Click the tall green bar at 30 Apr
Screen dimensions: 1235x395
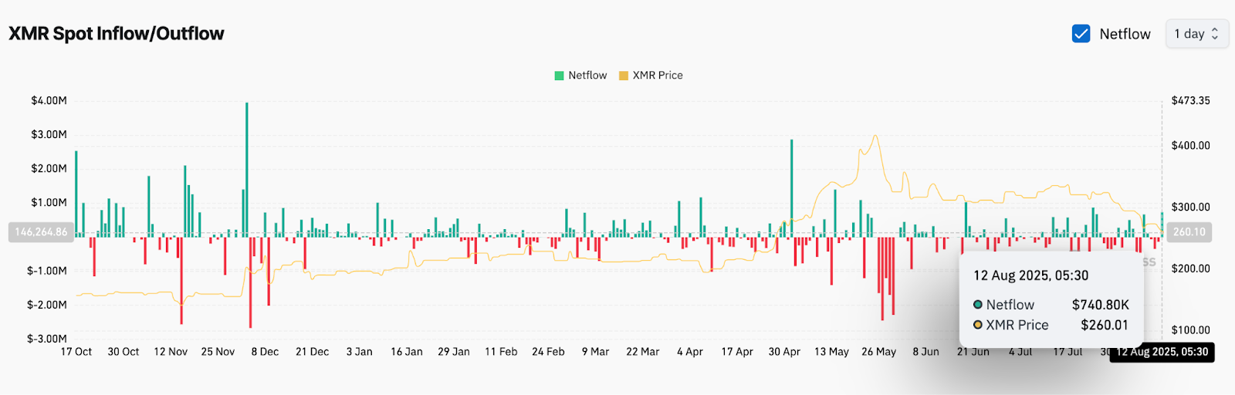click(x=791, y=185)
